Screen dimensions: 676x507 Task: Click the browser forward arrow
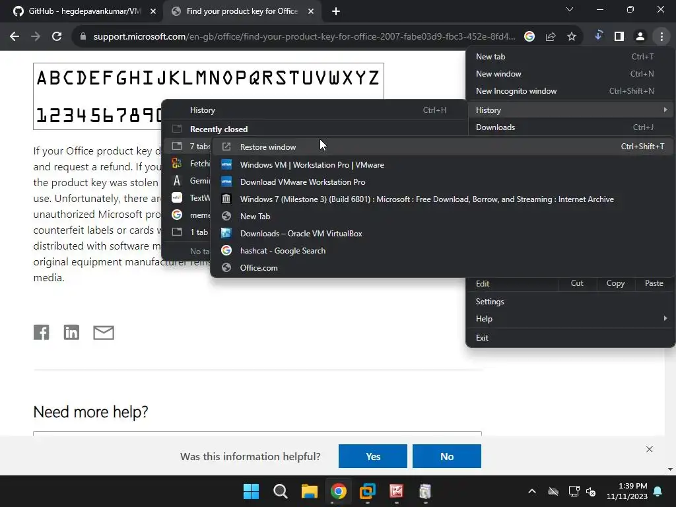point(36,36)
